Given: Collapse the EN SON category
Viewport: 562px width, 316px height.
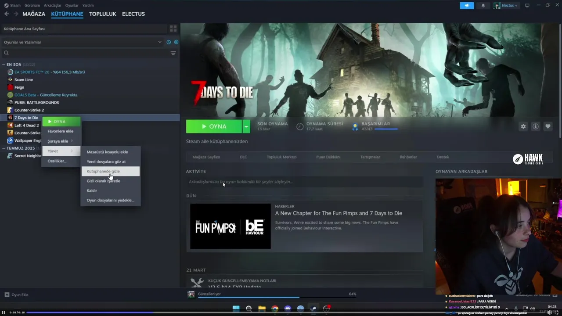Looking at the screenshot, I should pos(4,65).
